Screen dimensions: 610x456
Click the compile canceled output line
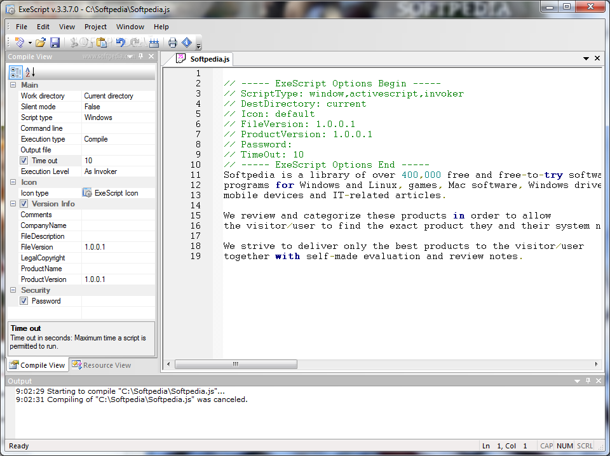(132, 399)
